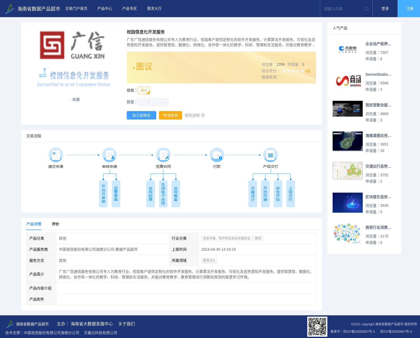Click the 安全评估 flow box
The image size is (420, 338).
(278, 194)
